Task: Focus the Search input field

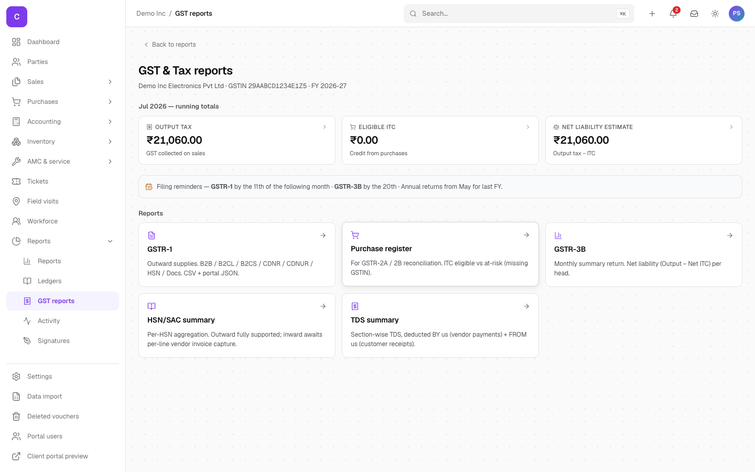Action: point(519,14)
